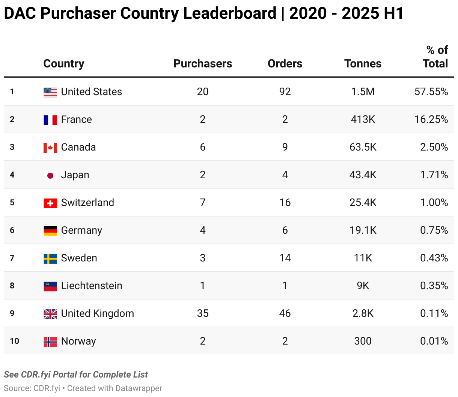Click the chart title heading

203,14
